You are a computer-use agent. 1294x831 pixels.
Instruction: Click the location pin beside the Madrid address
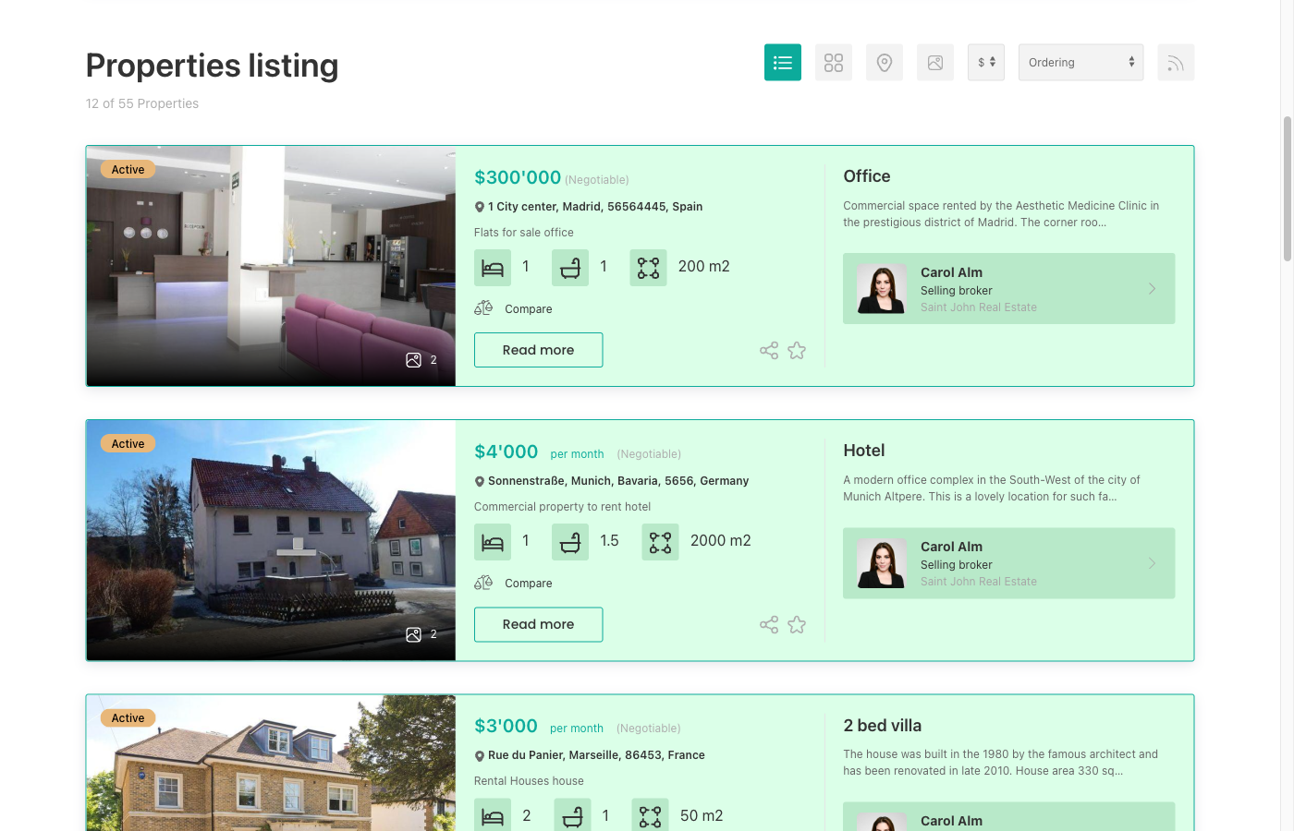[x=479, y=206]
